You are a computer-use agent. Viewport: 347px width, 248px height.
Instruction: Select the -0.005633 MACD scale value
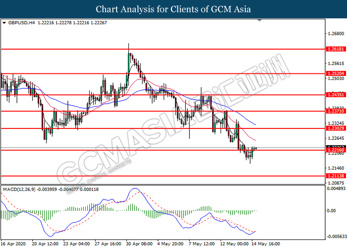pos(336,237)
